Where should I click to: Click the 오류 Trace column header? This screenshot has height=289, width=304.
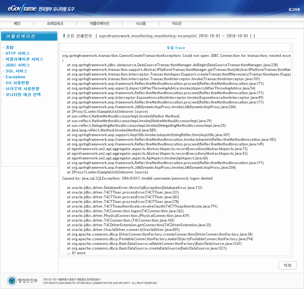176,48
